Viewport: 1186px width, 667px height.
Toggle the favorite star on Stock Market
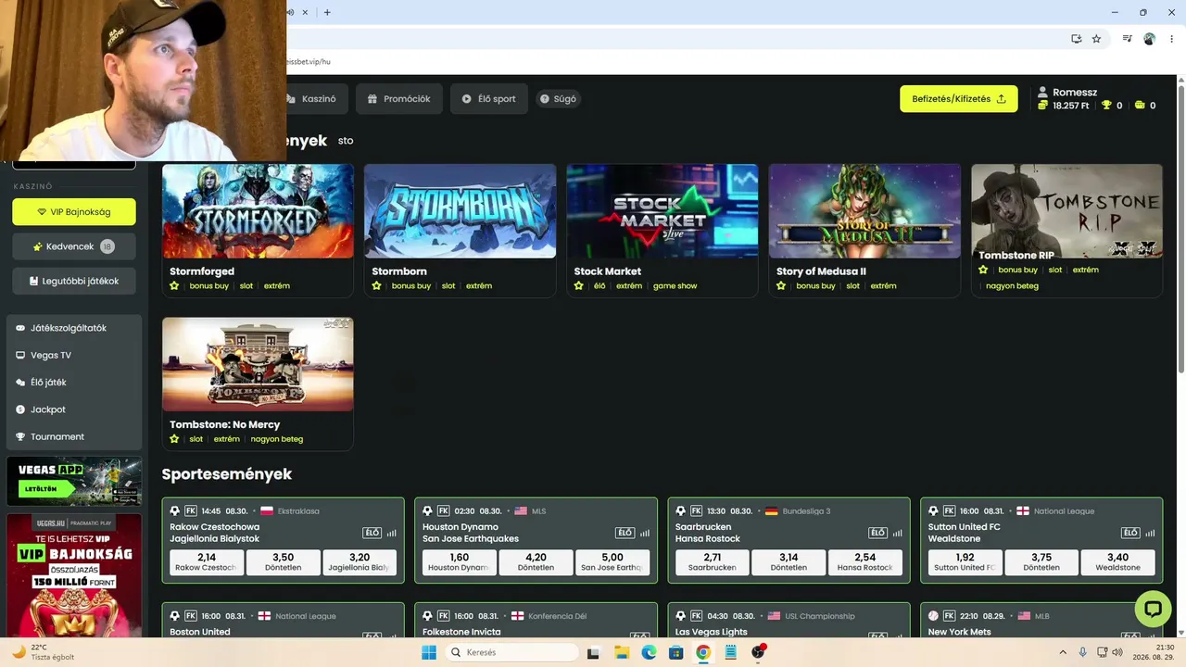tap(578, 286)
